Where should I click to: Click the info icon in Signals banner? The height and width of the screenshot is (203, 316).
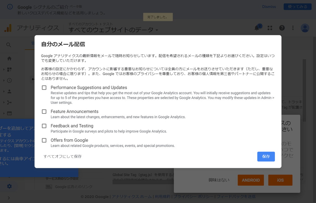click(10, 7)
